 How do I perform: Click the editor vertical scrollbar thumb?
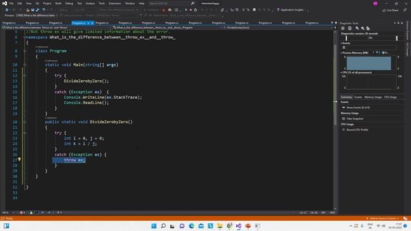pyautogui.click(x=335, y=85)
